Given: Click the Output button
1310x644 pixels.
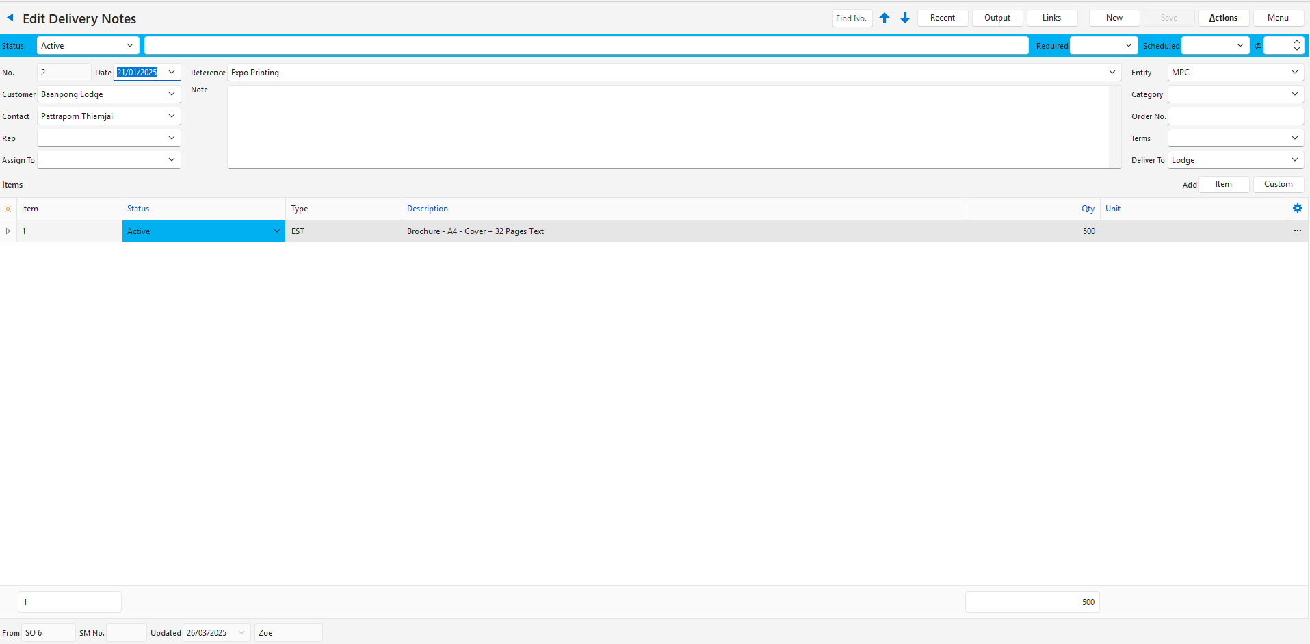Looking at the screenshot, I should pyautogui.click(x=997, y=18).
